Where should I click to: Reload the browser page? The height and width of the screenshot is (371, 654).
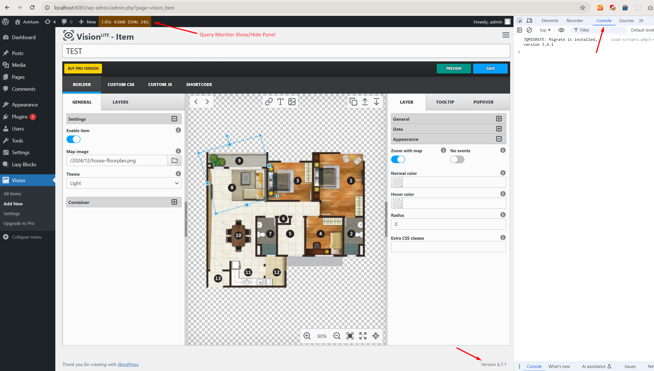tap(32, 8)
